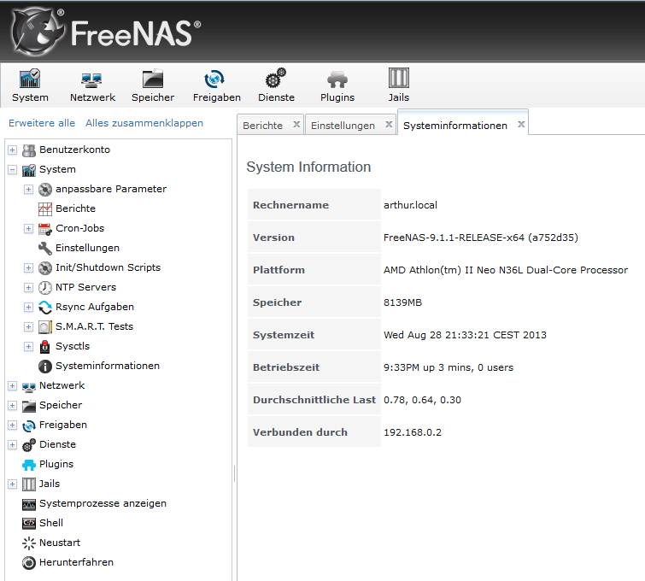Click the Rsync Aufgaben sync icon
Image resolution: width=645 pixels, height=581 pixels.
44,308
